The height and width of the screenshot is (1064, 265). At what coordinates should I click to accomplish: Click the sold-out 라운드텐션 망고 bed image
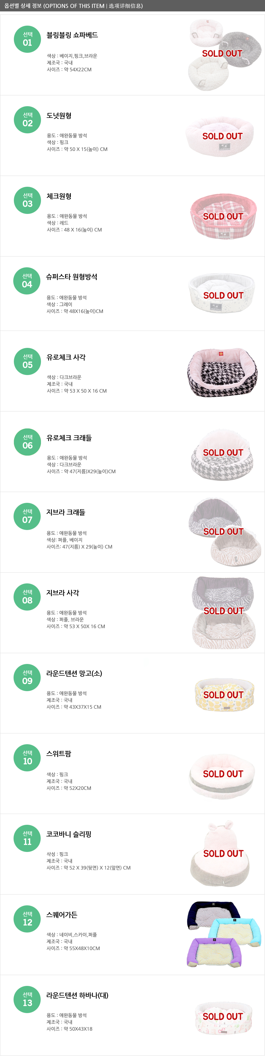point(224,695)
